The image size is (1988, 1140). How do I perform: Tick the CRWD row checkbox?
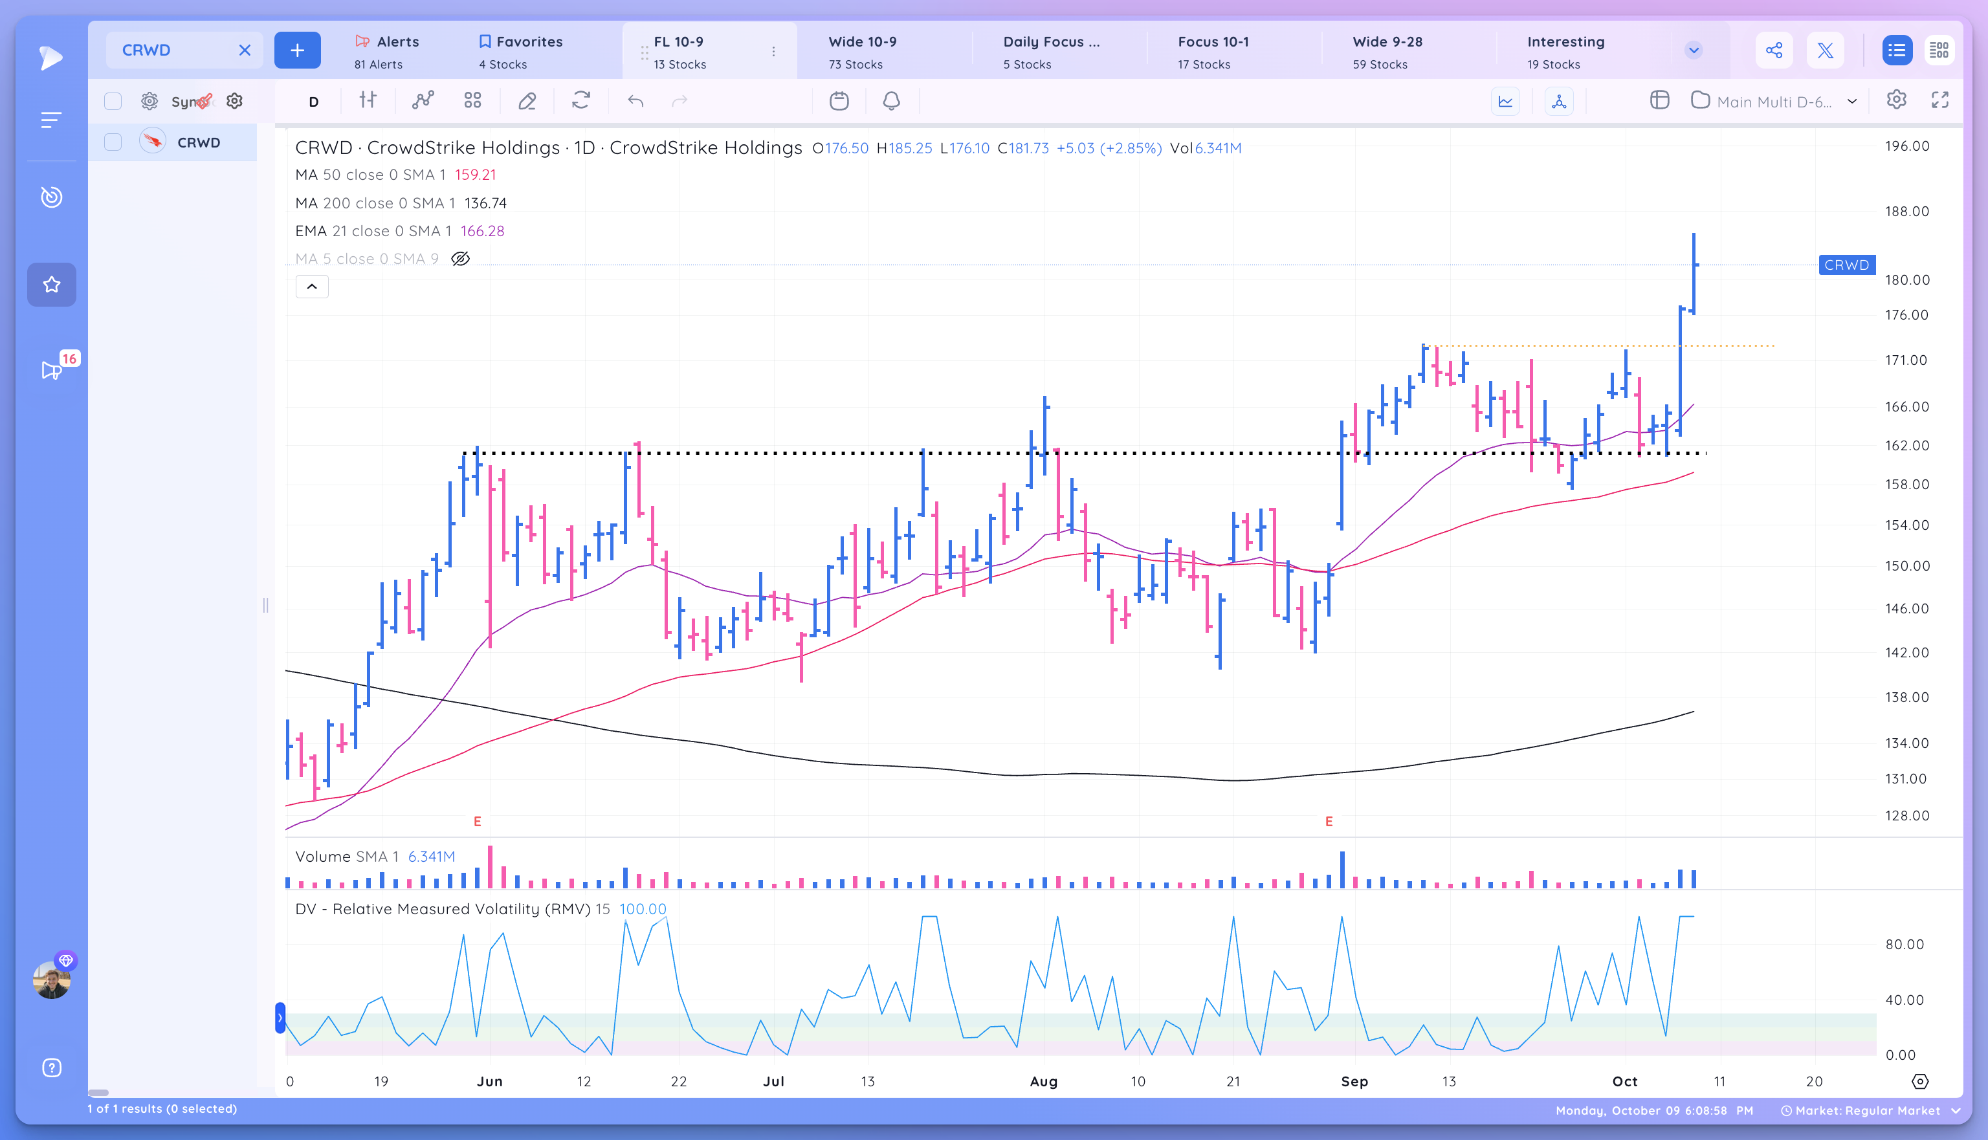coord(113,142)
